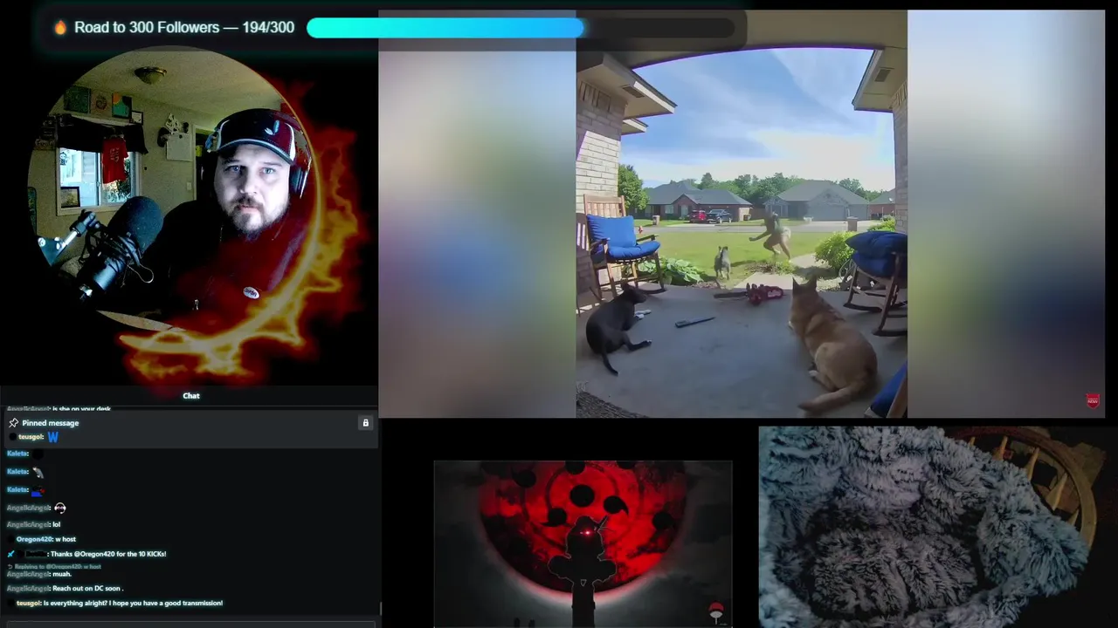
Task: Open teusgol username on last chat message
Action: [x=28, y=603]
